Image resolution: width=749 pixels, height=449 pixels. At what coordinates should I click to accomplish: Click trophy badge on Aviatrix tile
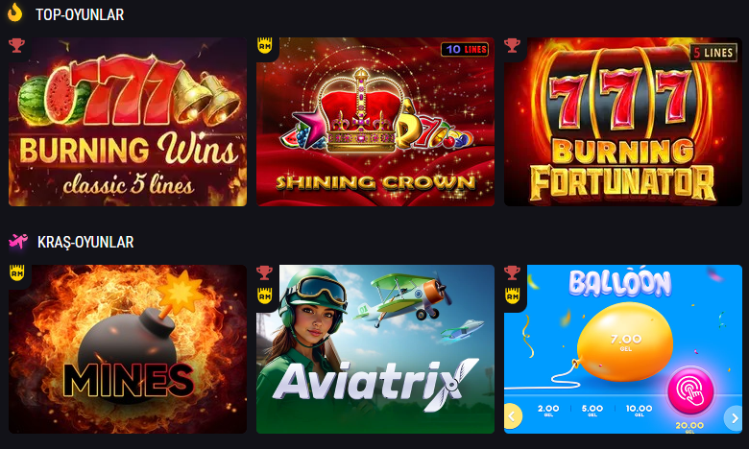click(265, 272)
